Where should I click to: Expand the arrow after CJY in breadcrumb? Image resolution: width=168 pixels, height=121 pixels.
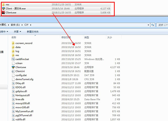point(31,25)
